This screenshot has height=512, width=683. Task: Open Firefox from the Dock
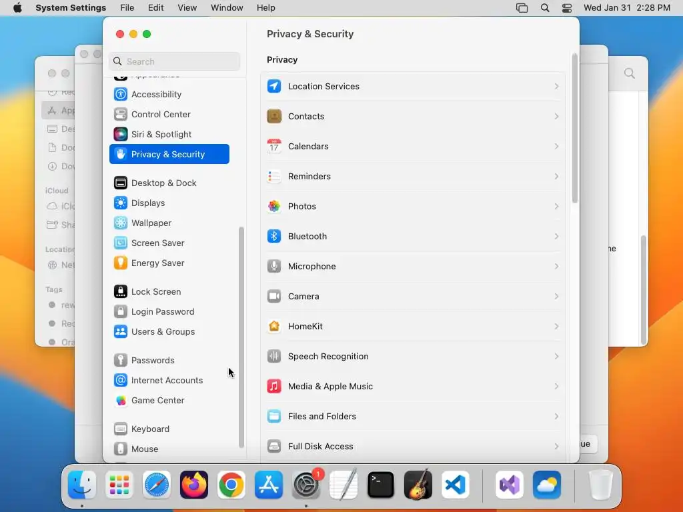194,485
